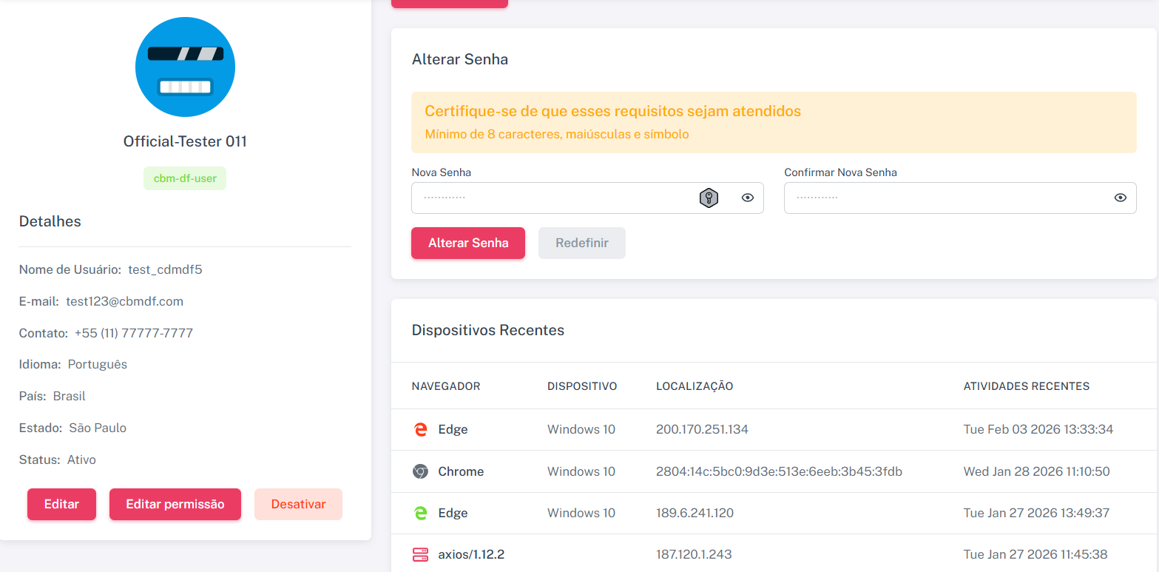Click the red Edge icon of 200.170.251.134 row
The height and width of the screenshot is (572, 1159).
tap(420, 429)
